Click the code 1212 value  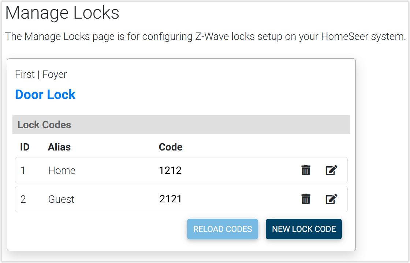click(170, 171)
